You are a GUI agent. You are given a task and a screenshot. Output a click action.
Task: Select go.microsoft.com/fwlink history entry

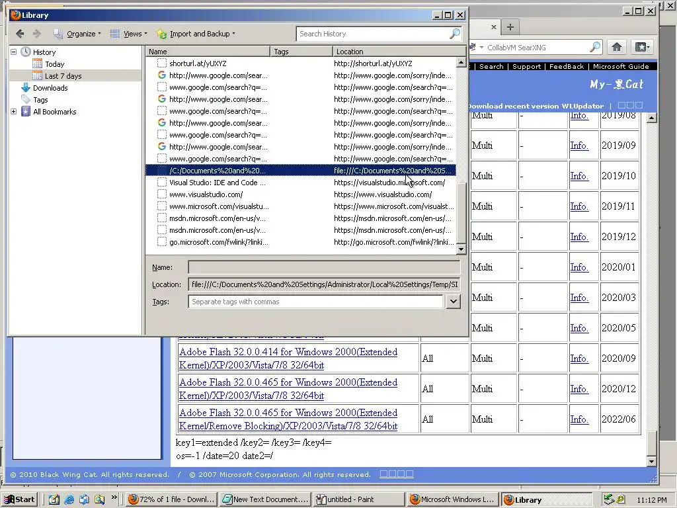[x=301, y=242]
